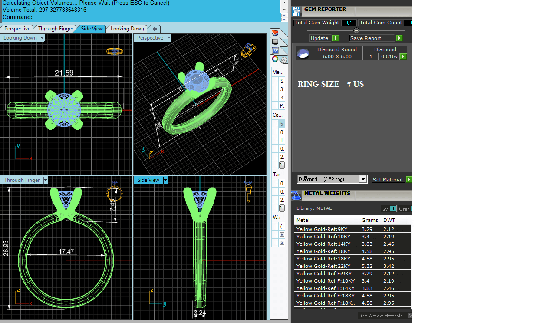
Task: Add a new viewport tab
Action: [155, 29]
